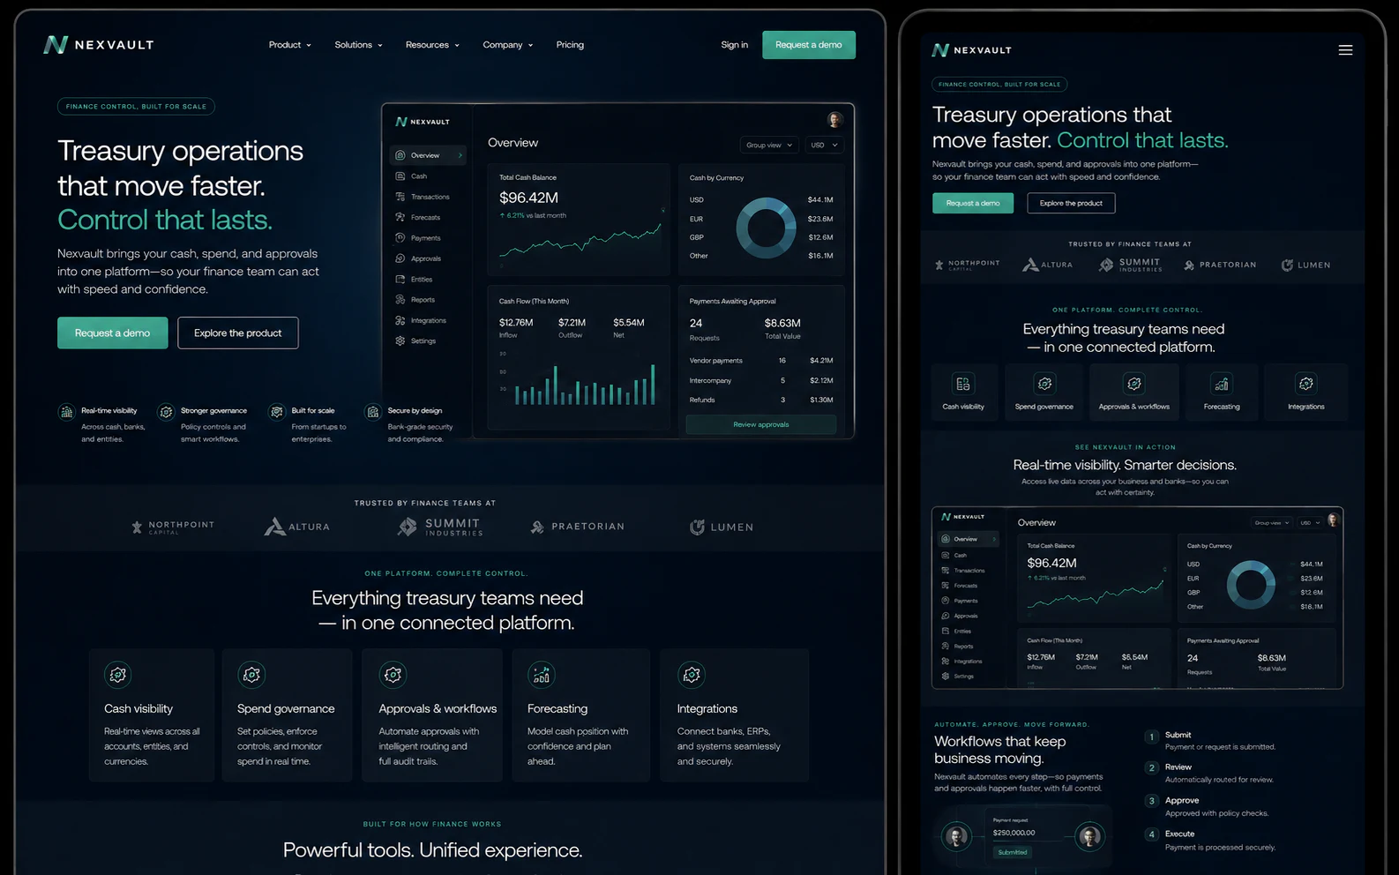Click the Total Cash Balance line chart
This screenshot has height=875, width=1399.
click(x=581, y=242)
